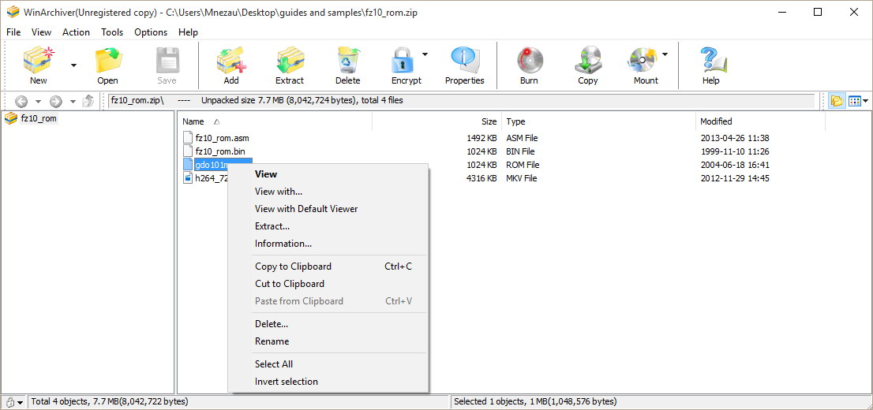Click the New archive toolbar icon
873x410 pixels.
[x=39, y=60]
